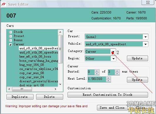Open the Category dropdown showing Career
This screenshot has width=156, height=114.
coord(113,51)
